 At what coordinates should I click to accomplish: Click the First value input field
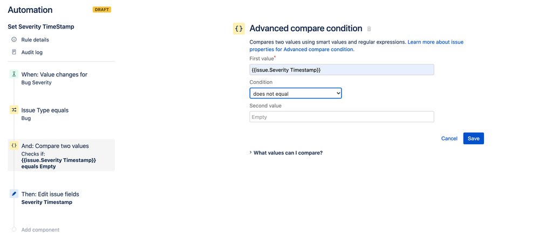[x=342, y=69]
